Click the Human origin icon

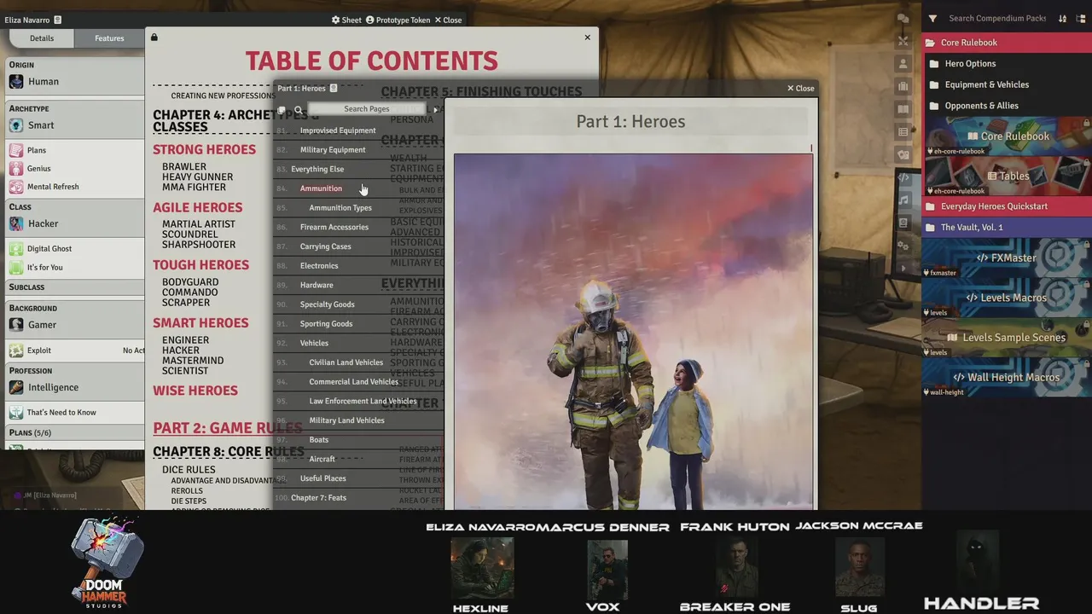pyautogui.click(x=16, y=82)
